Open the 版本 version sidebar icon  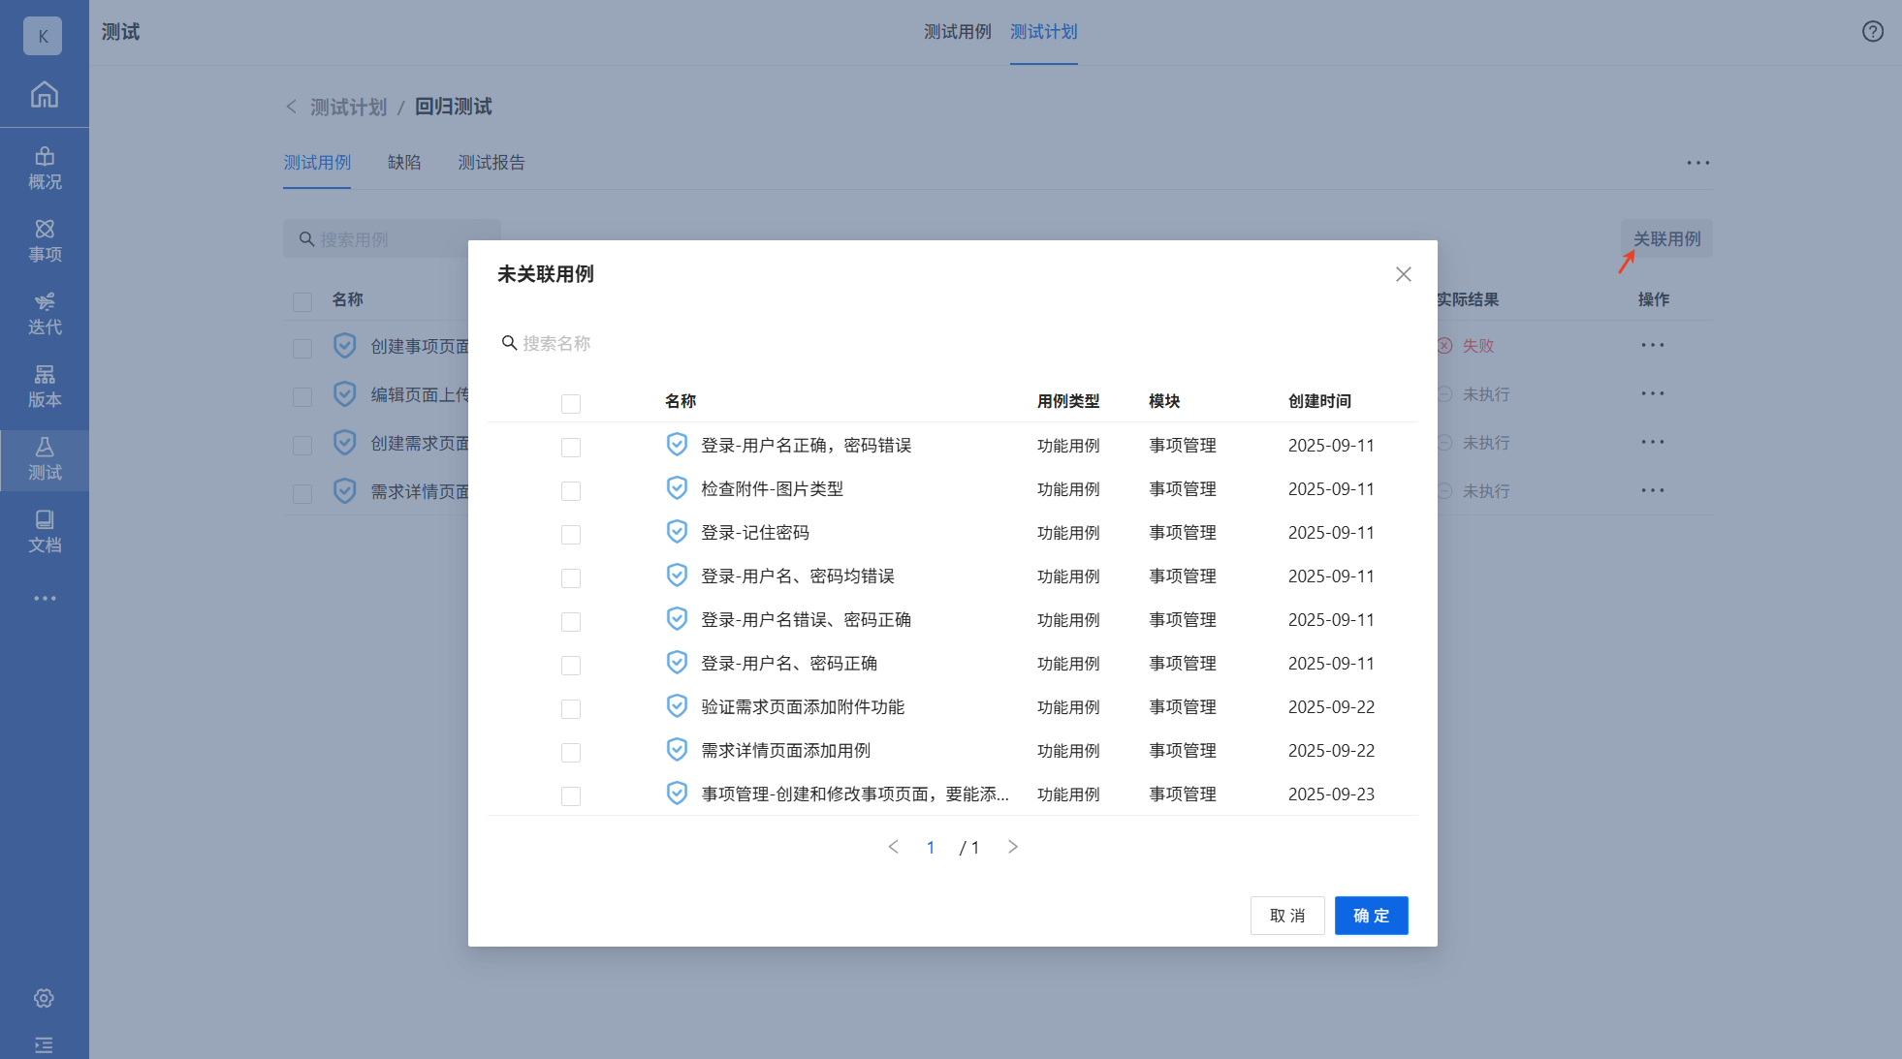click(44, 386)
